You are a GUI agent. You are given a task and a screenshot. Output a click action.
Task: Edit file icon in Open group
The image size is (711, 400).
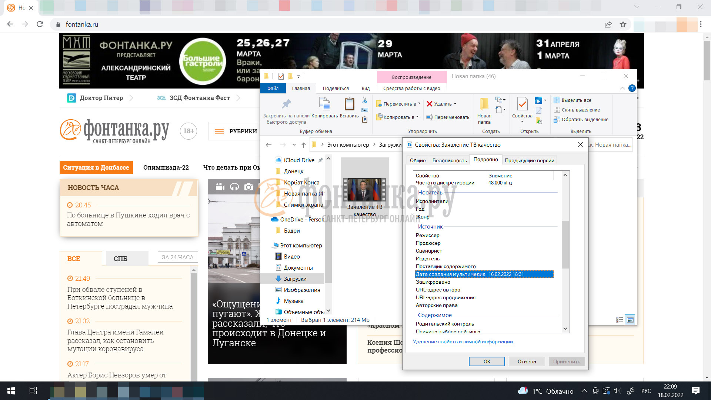[539, 110]
